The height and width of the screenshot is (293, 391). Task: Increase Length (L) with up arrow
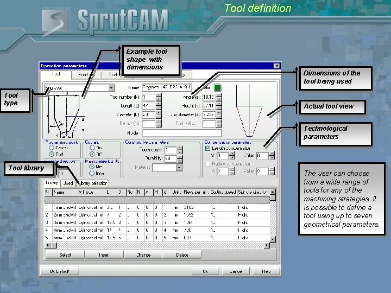coord(159,104)
